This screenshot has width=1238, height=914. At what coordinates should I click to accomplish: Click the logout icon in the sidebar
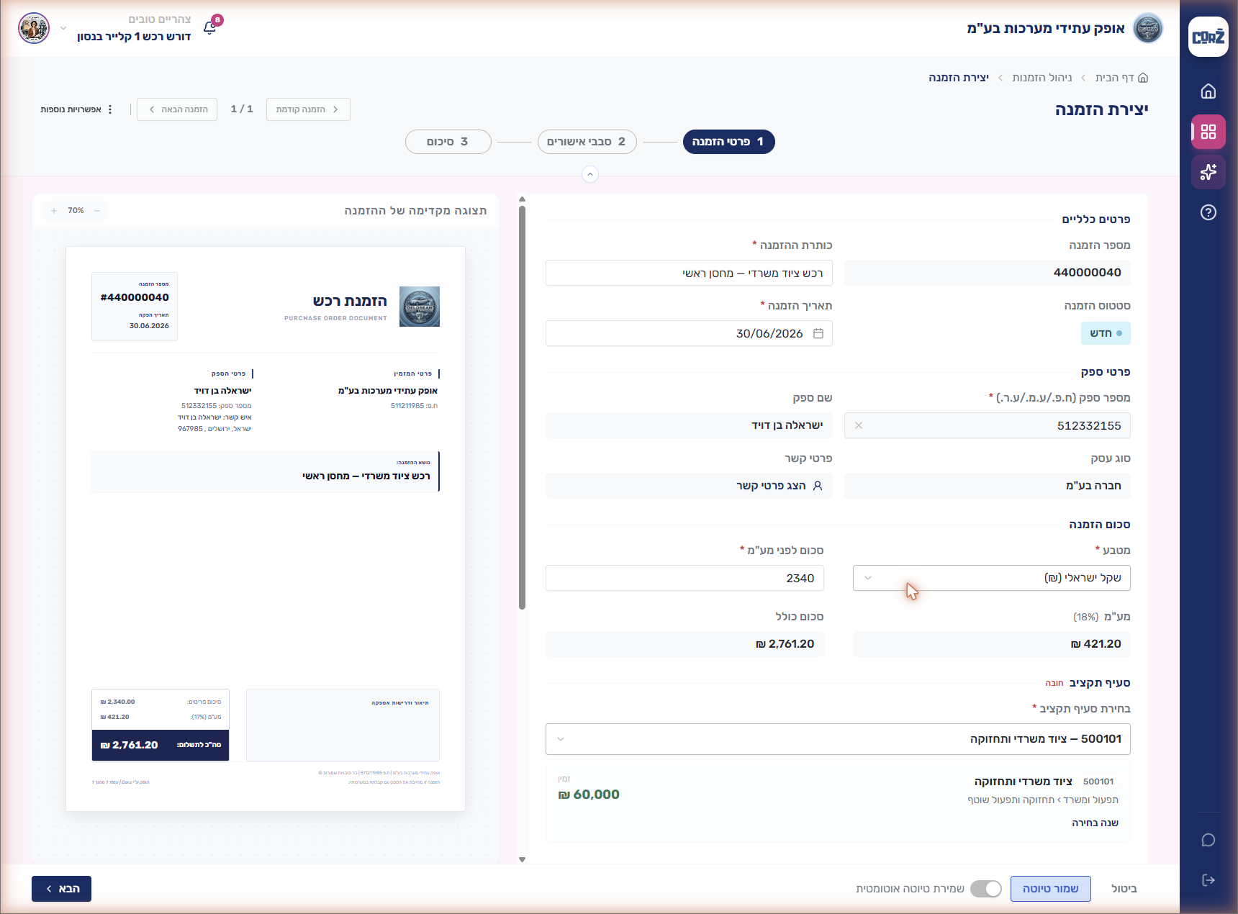[1208, 880]
